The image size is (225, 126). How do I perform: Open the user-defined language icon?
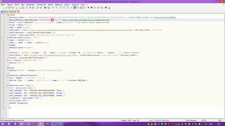pos(78,8)
